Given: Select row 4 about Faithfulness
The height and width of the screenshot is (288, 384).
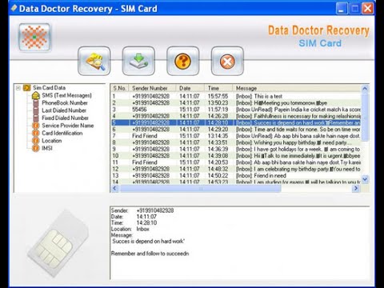Looking at the screenshot, I should 236,116.
